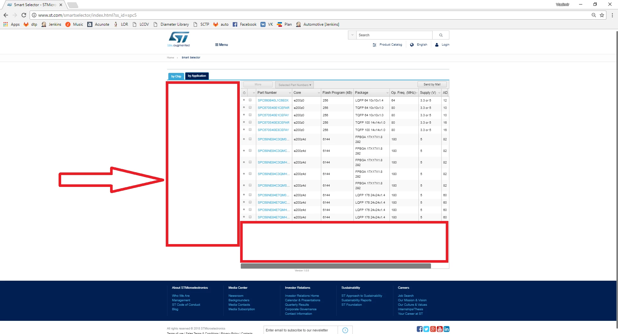Image resolution: width=618 pixels, height=334 pixels.
Task: Submit the newsletter subscription arrow
Action: [345, 330]
